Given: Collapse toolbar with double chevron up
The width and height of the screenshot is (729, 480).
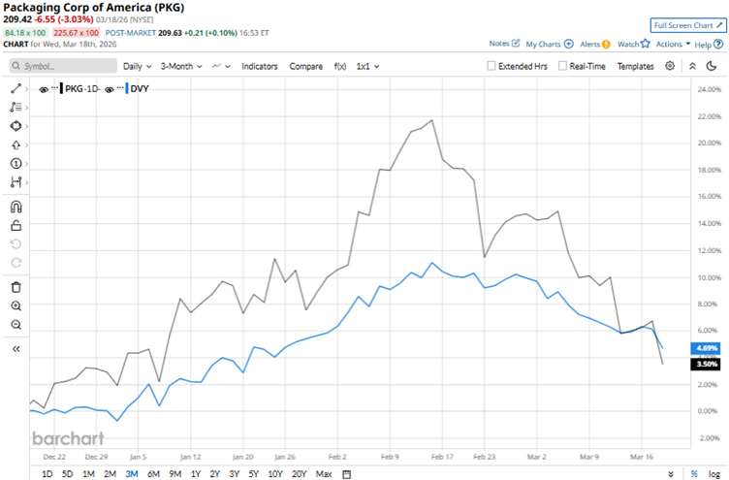Looking at the screenshot, I should coord(692,66).
